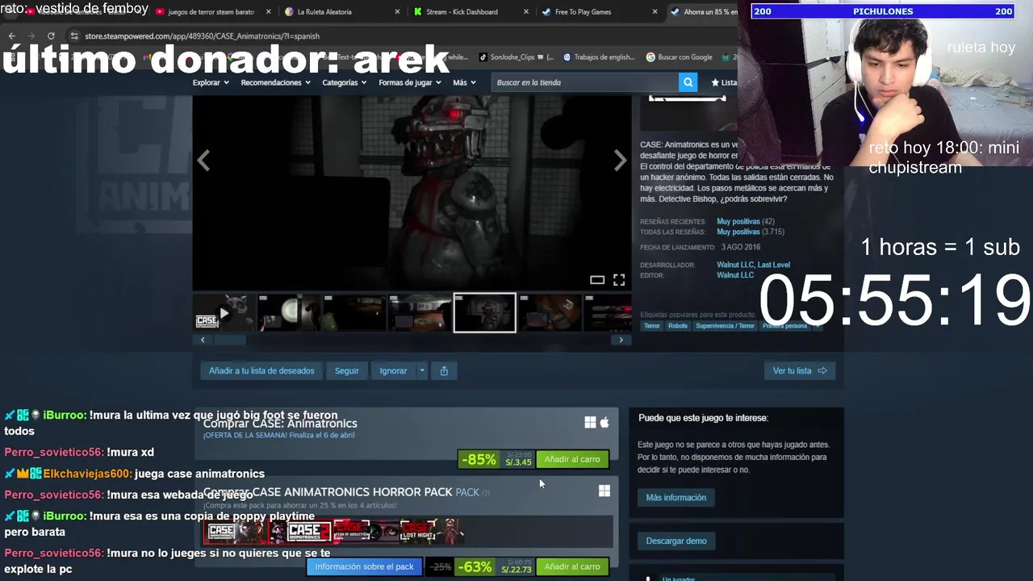Close the La Ruleta Aleatoria tab
Viewport: 1033px width, 581px height.
pos(397,12)
